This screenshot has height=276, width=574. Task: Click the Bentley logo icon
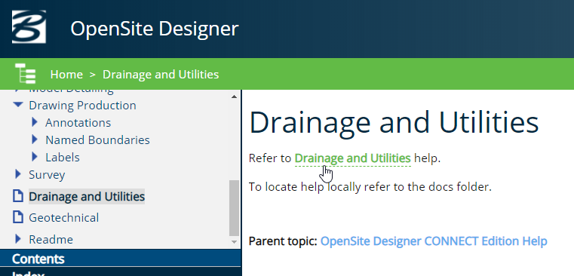tap(29, 26)
